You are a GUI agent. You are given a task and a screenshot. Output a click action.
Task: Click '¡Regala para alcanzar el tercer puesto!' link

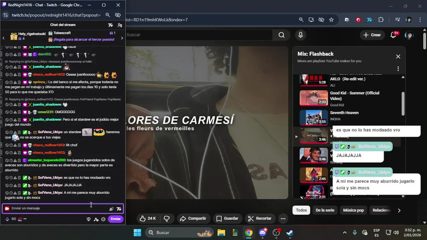coord(84,39)
